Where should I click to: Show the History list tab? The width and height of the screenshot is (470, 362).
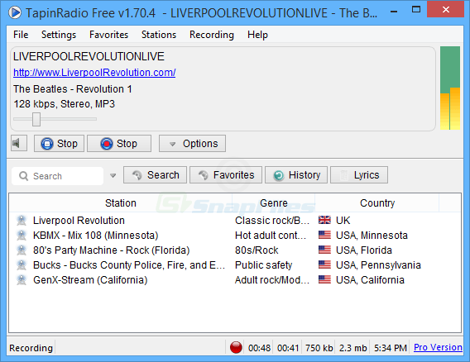[x=296, y=175]
